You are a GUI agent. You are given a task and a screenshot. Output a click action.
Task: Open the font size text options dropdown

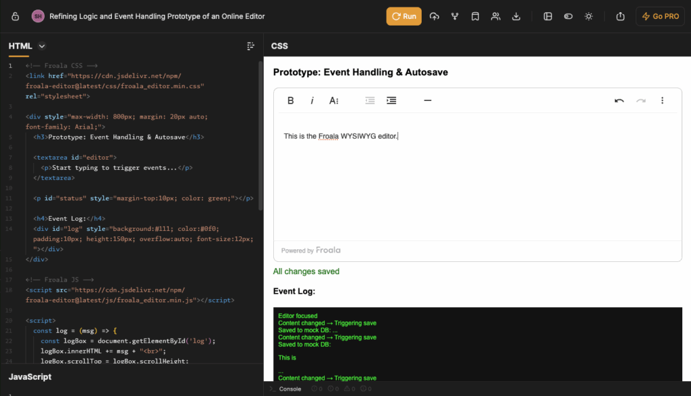tap(333, 101)
